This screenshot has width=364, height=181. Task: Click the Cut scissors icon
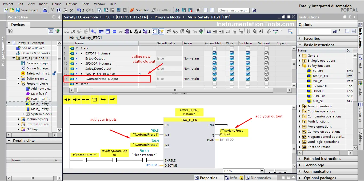point(53,10)
